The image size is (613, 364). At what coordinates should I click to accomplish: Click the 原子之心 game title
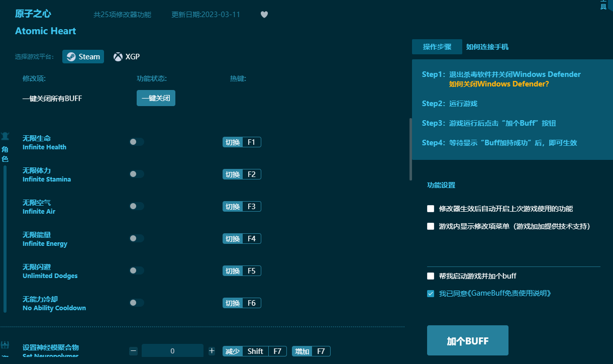tap(33, 14)
